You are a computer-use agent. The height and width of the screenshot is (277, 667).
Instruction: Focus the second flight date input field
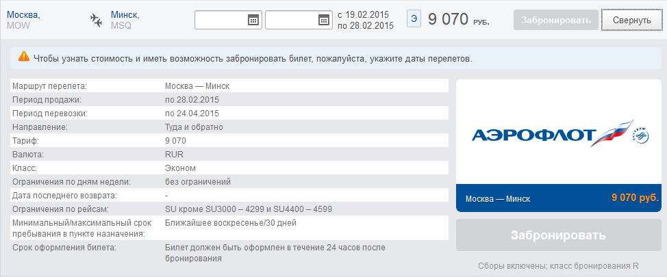291,21
